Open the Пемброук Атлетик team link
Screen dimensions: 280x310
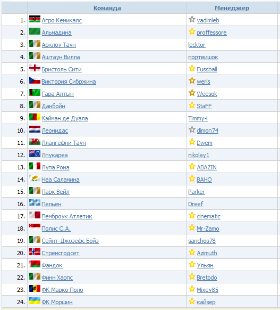click(x=67, y=216)
